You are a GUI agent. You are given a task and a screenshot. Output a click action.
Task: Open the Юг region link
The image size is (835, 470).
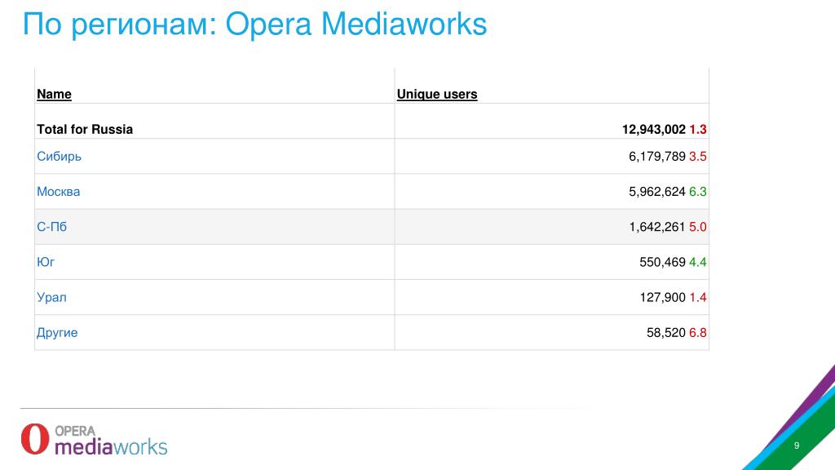coord(46,262)
